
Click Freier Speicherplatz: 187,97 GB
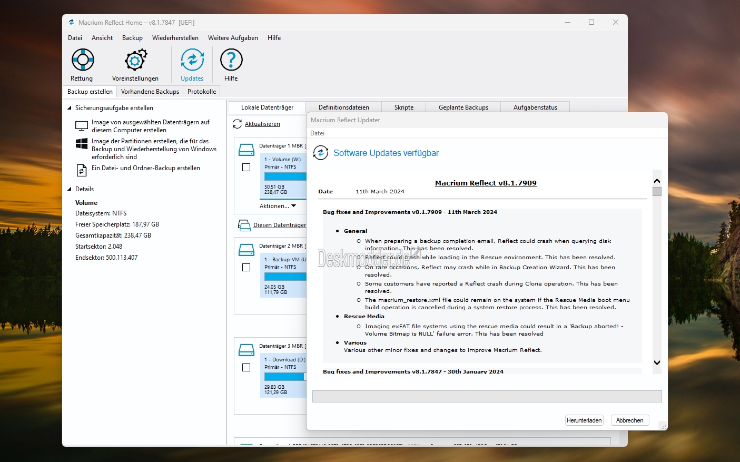117,224
